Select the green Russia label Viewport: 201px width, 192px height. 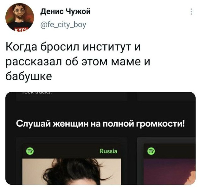pos(108,151)
